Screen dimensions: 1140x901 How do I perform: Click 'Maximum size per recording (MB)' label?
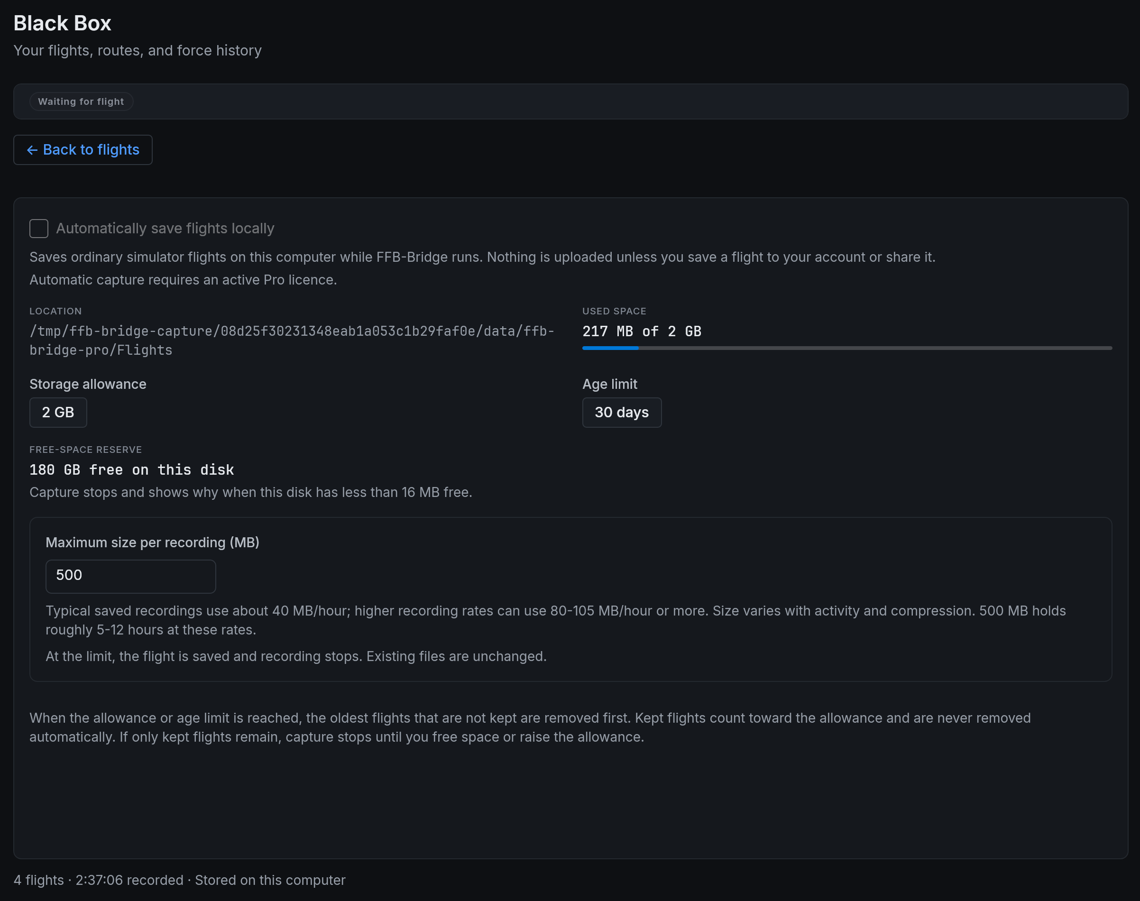click(x=152, y=542)
